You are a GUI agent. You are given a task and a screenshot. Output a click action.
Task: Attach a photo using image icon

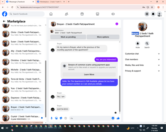pos(56,118)
